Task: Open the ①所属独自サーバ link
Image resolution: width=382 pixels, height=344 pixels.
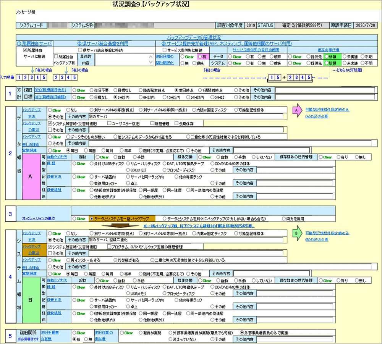Action: 34,44
